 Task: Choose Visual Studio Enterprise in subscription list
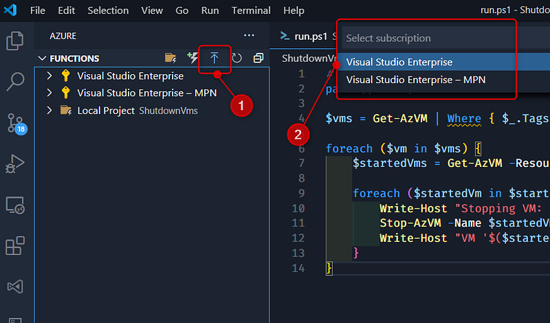[399, 62]
